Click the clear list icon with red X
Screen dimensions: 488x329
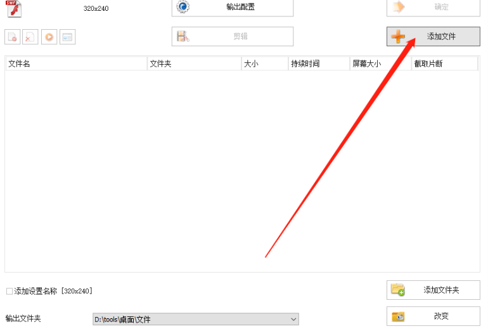pyautogui.click(x=30, y=37)
